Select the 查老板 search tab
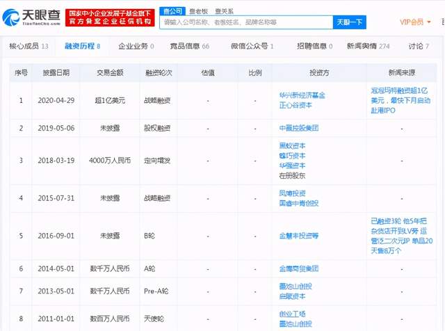 click(x=199, y=11)
